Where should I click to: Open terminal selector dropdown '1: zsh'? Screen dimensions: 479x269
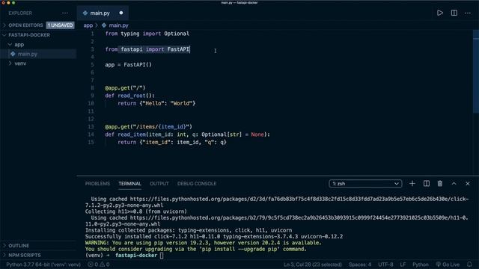pos(365,184)
